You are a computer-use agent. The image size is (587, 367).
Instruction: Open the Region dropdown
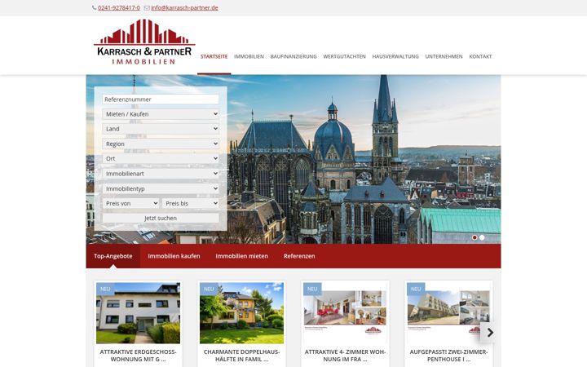[161, 144]
